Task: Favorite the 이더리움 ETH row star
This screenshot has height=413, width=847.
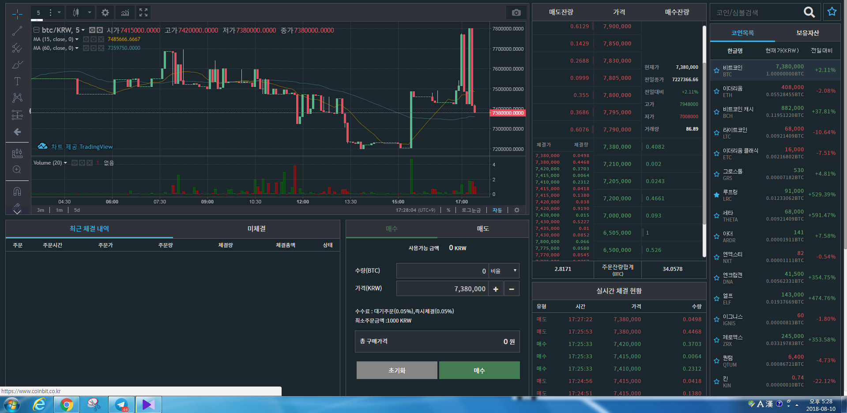Action: point(717,91)
